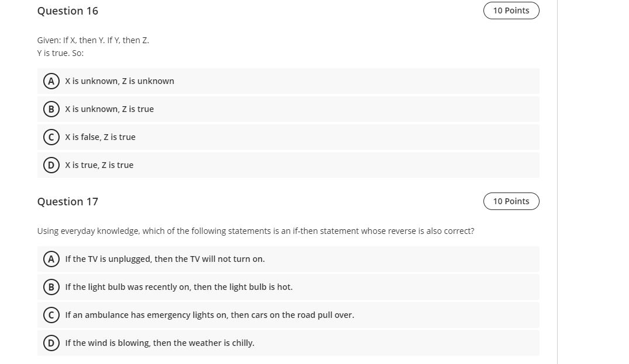Screen dimensions: 629x364
Task: Click the circled A icon in Question 16
Action: tap(51, 81)
